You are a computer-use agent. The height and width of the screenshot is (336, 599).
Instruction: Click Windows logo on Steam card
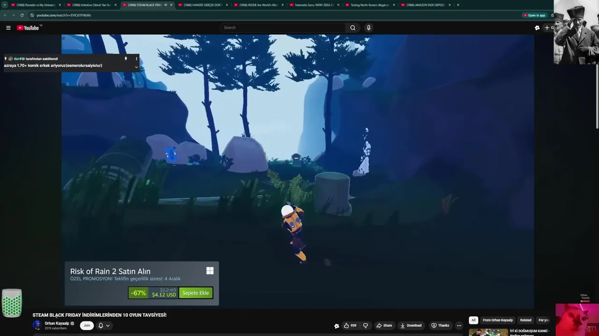[210, 271]
